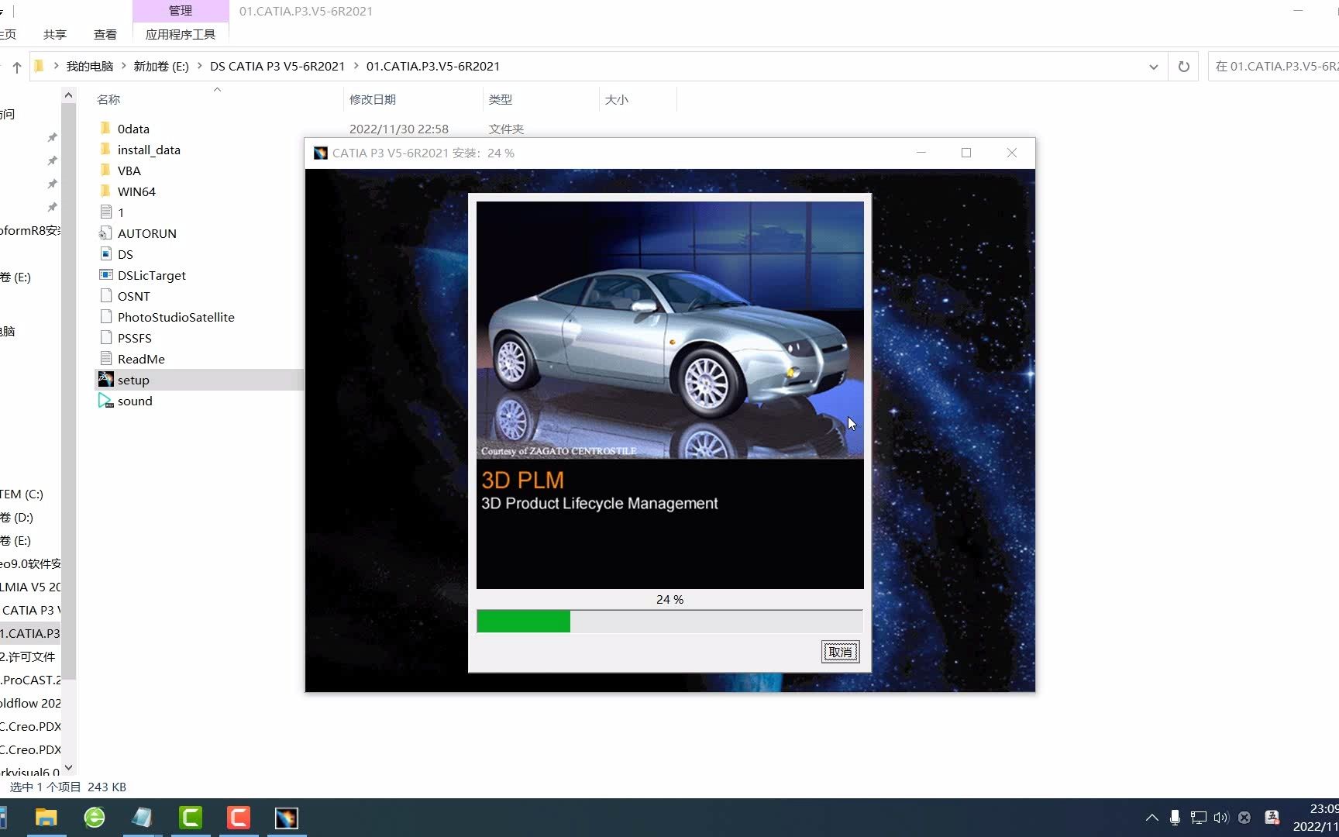Sort files by 大小 column
Viewport: 1339px width, 837px height.
click(617, 99)
